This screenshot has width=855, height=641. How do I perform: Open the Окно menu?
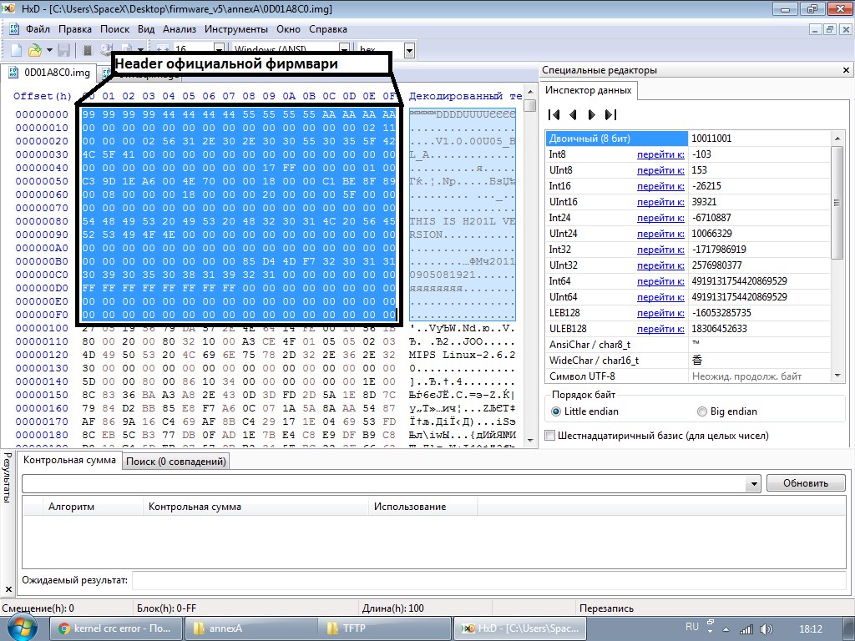click(x=288, y=29)
